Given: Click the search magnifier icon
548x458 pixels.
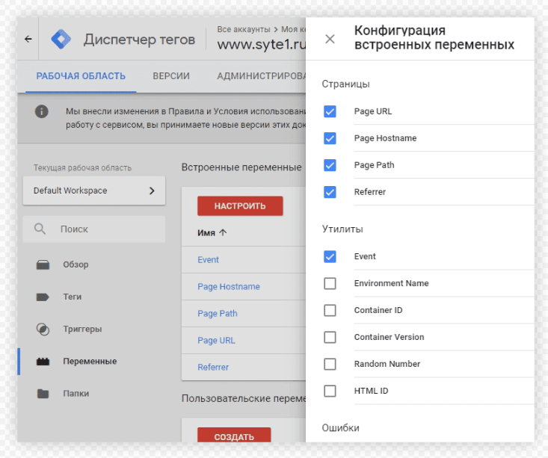Looking at the screenshot, I should [x=40, y=229].
